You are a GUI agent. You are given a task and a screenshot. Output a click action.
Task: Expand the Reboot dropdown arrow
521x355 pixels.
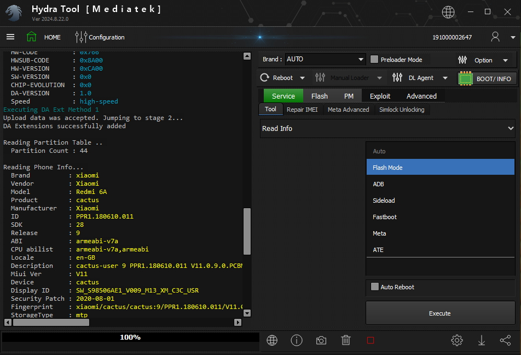(302, 78)
